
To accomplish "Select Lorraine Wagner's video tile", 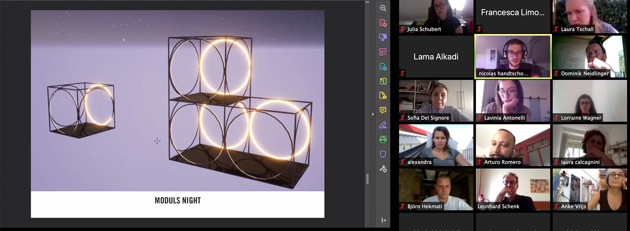I will [590, 101].
